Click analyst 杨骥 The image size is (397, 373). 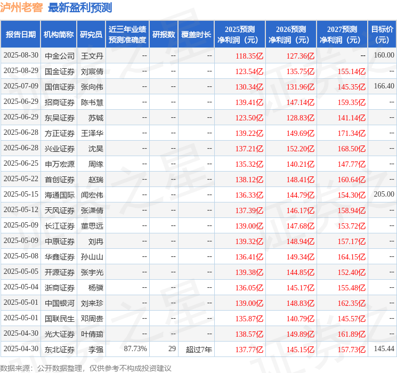pyautogui.click(x=96, y=288)
